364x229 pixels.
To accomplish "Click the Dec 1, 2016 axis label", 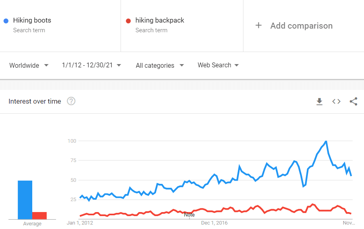I will [214, 223].
